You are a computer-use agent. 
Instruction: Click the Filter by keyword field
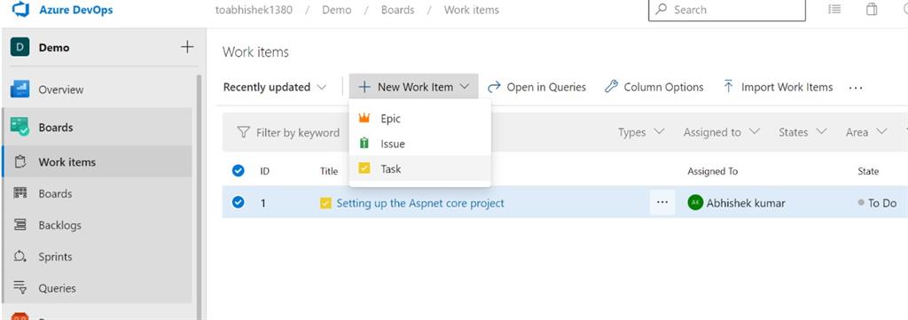point(298,132)
